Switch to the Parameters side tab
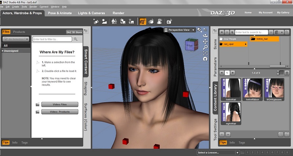293x156 pixels. [215, 67]
